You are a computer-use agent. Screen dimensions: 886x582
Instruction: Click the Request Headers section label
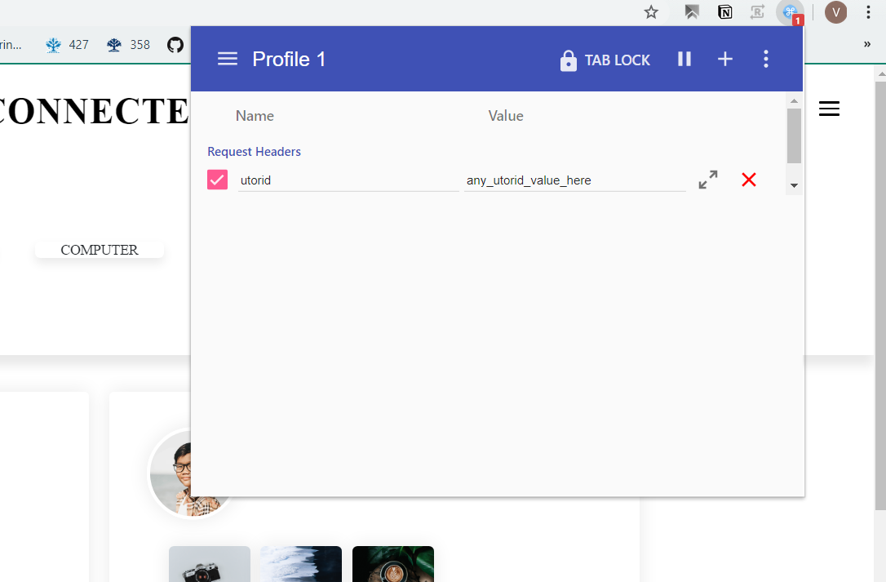click(254, 152)
